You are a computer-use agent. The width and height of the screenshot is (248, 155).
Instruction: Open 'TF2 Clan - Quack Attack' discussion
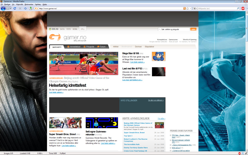pos(181,136)
